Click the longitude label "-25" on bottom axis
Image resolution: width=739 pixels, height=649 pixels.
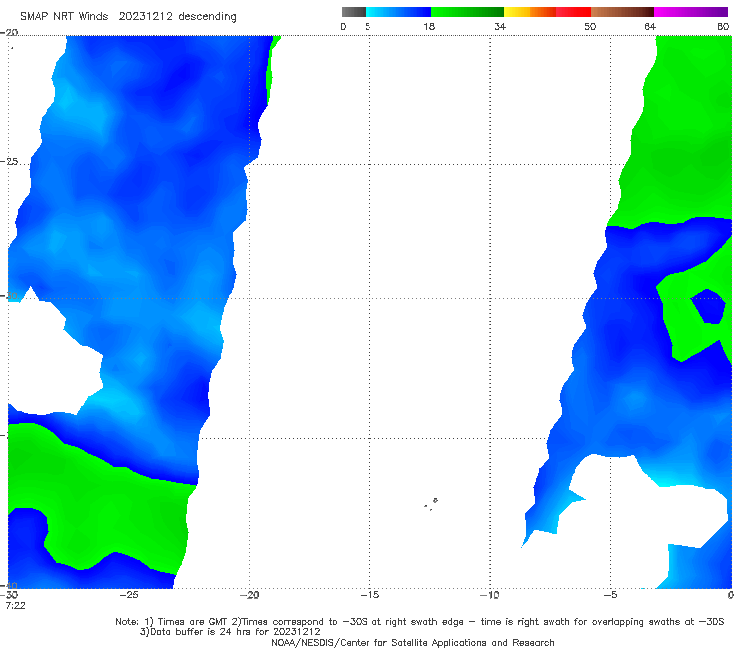pos(128,595)
